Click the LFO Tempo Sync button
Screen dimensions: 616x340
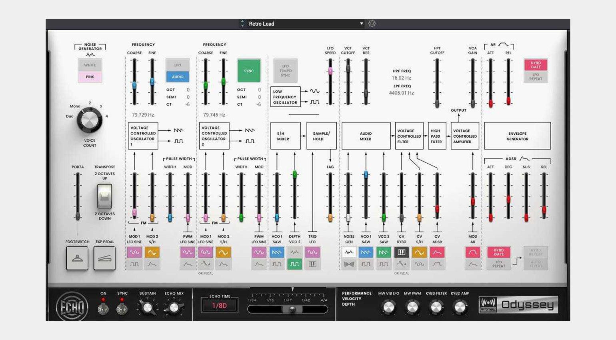click(285, 71)
